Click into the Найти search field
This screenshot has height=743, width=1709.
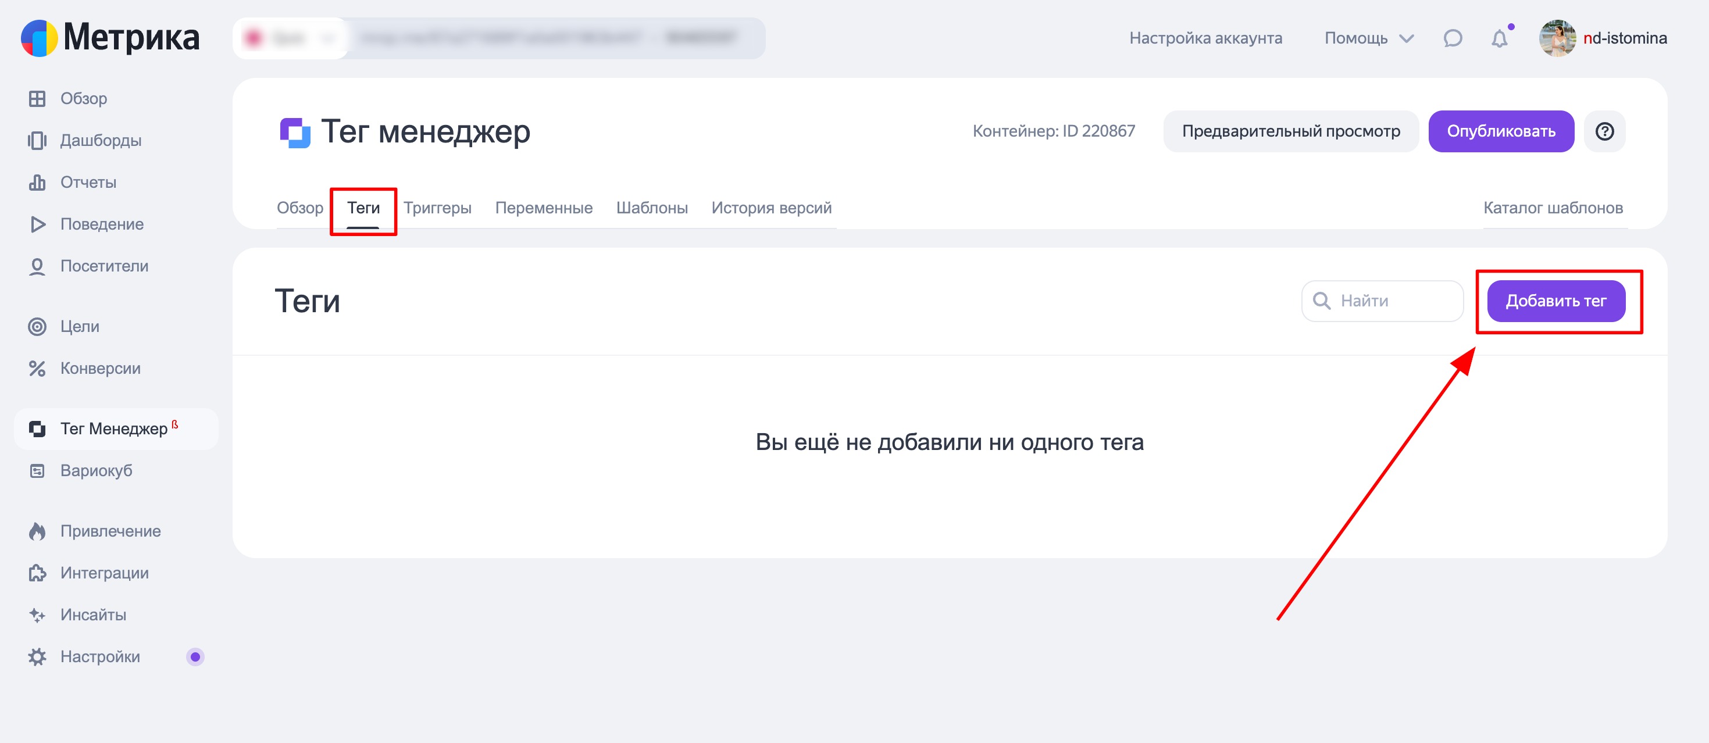(1382, 301)
